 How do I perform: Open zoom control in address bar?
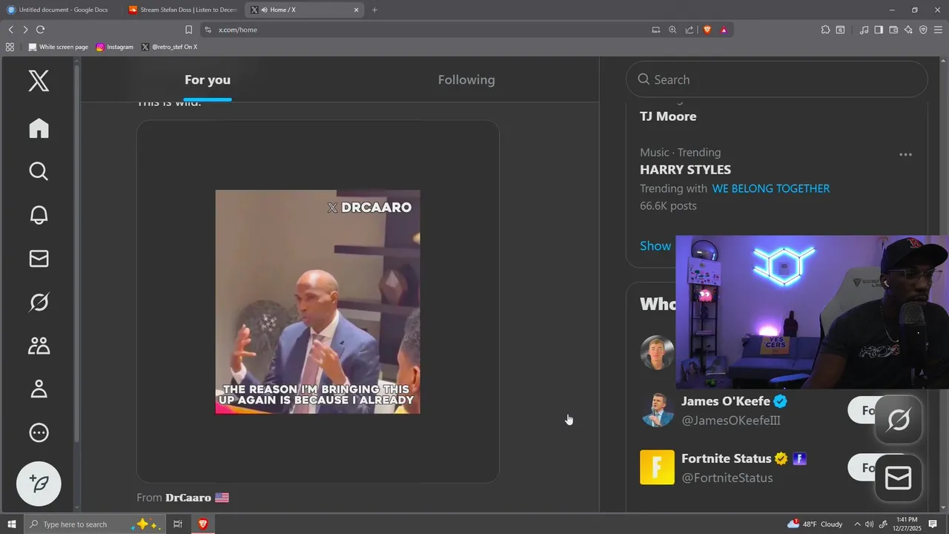click(x=672, y=30)
